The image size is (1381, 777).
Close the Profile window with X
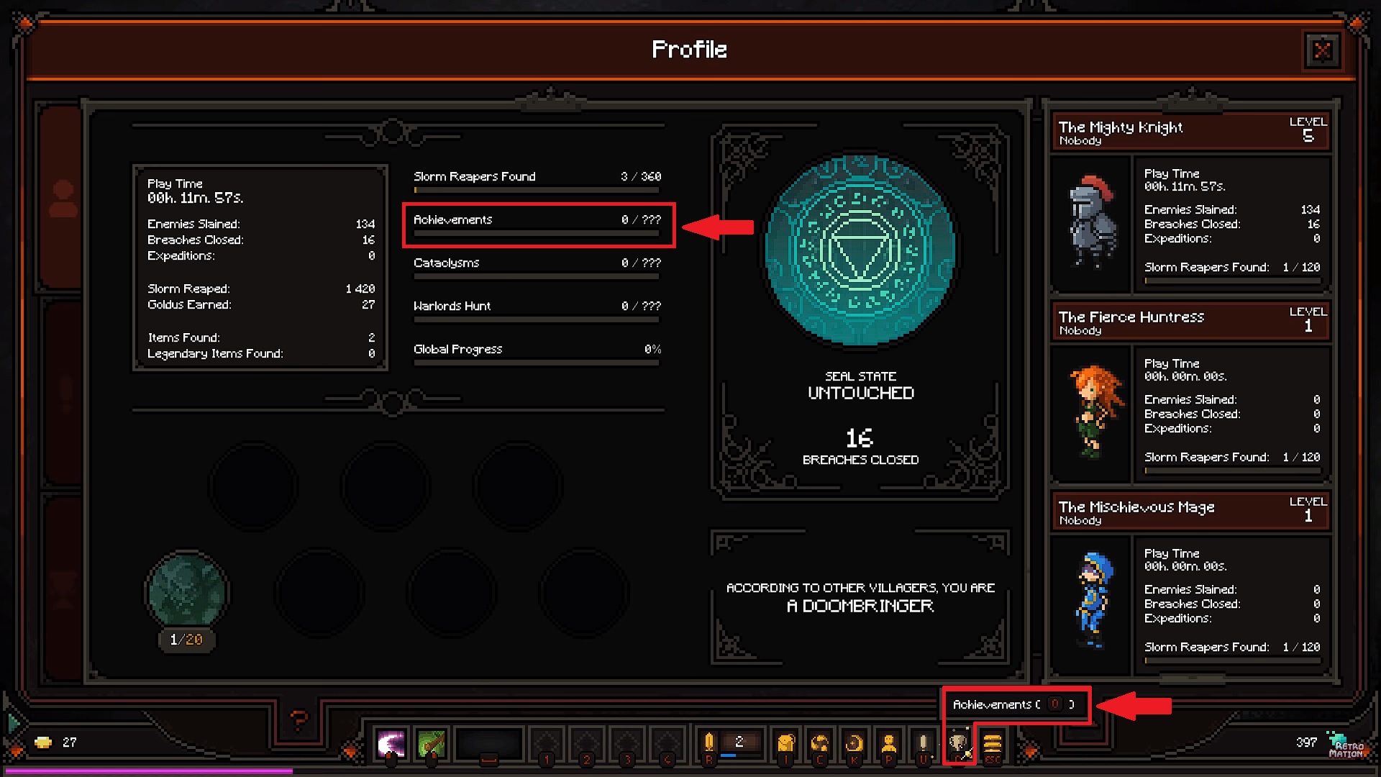(x=1322, y=50)
